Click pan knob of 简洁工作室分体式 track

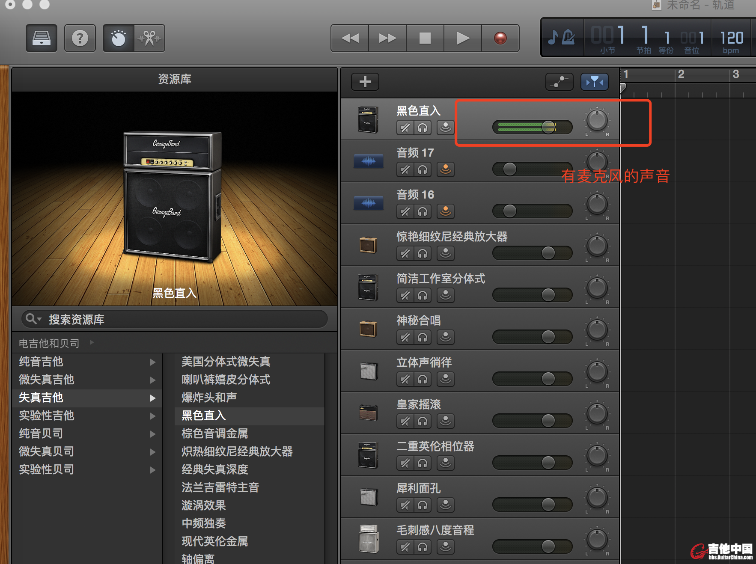click(x=597, y=288)
